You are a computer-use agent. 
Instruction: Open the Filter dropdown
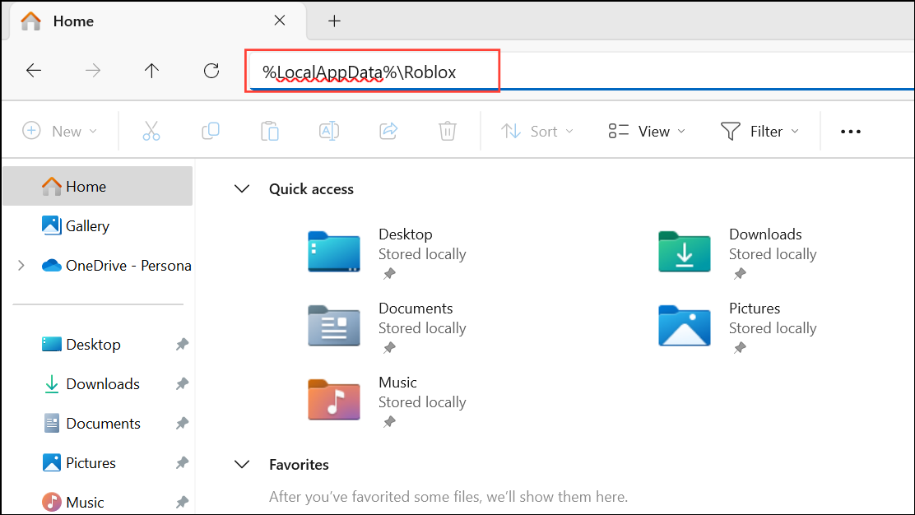(x=759, y=131)
